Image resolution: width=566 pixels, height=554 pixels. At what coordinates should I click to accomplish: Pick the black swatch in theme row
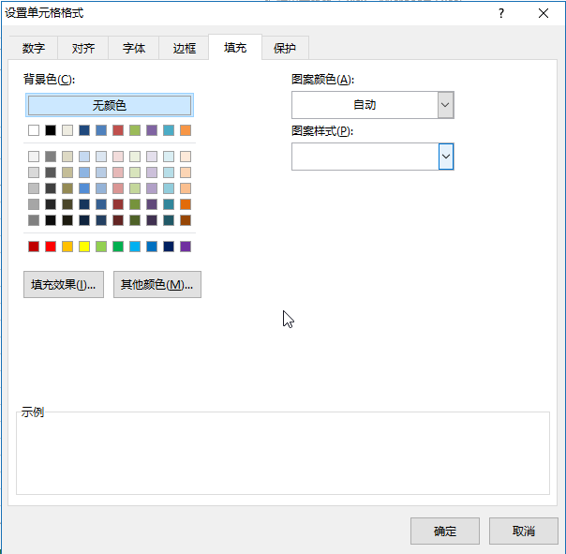[x=51, y=130]
